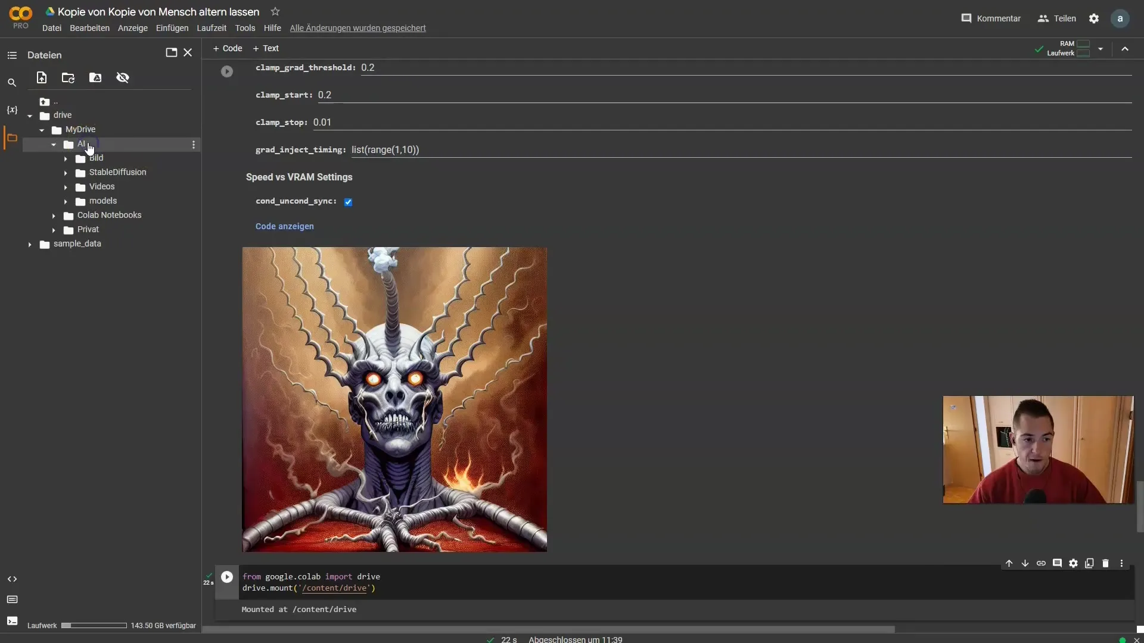The image size is (1144, 643).
Task: Click the /content/drive path link
Action: [x=334, y=588]
